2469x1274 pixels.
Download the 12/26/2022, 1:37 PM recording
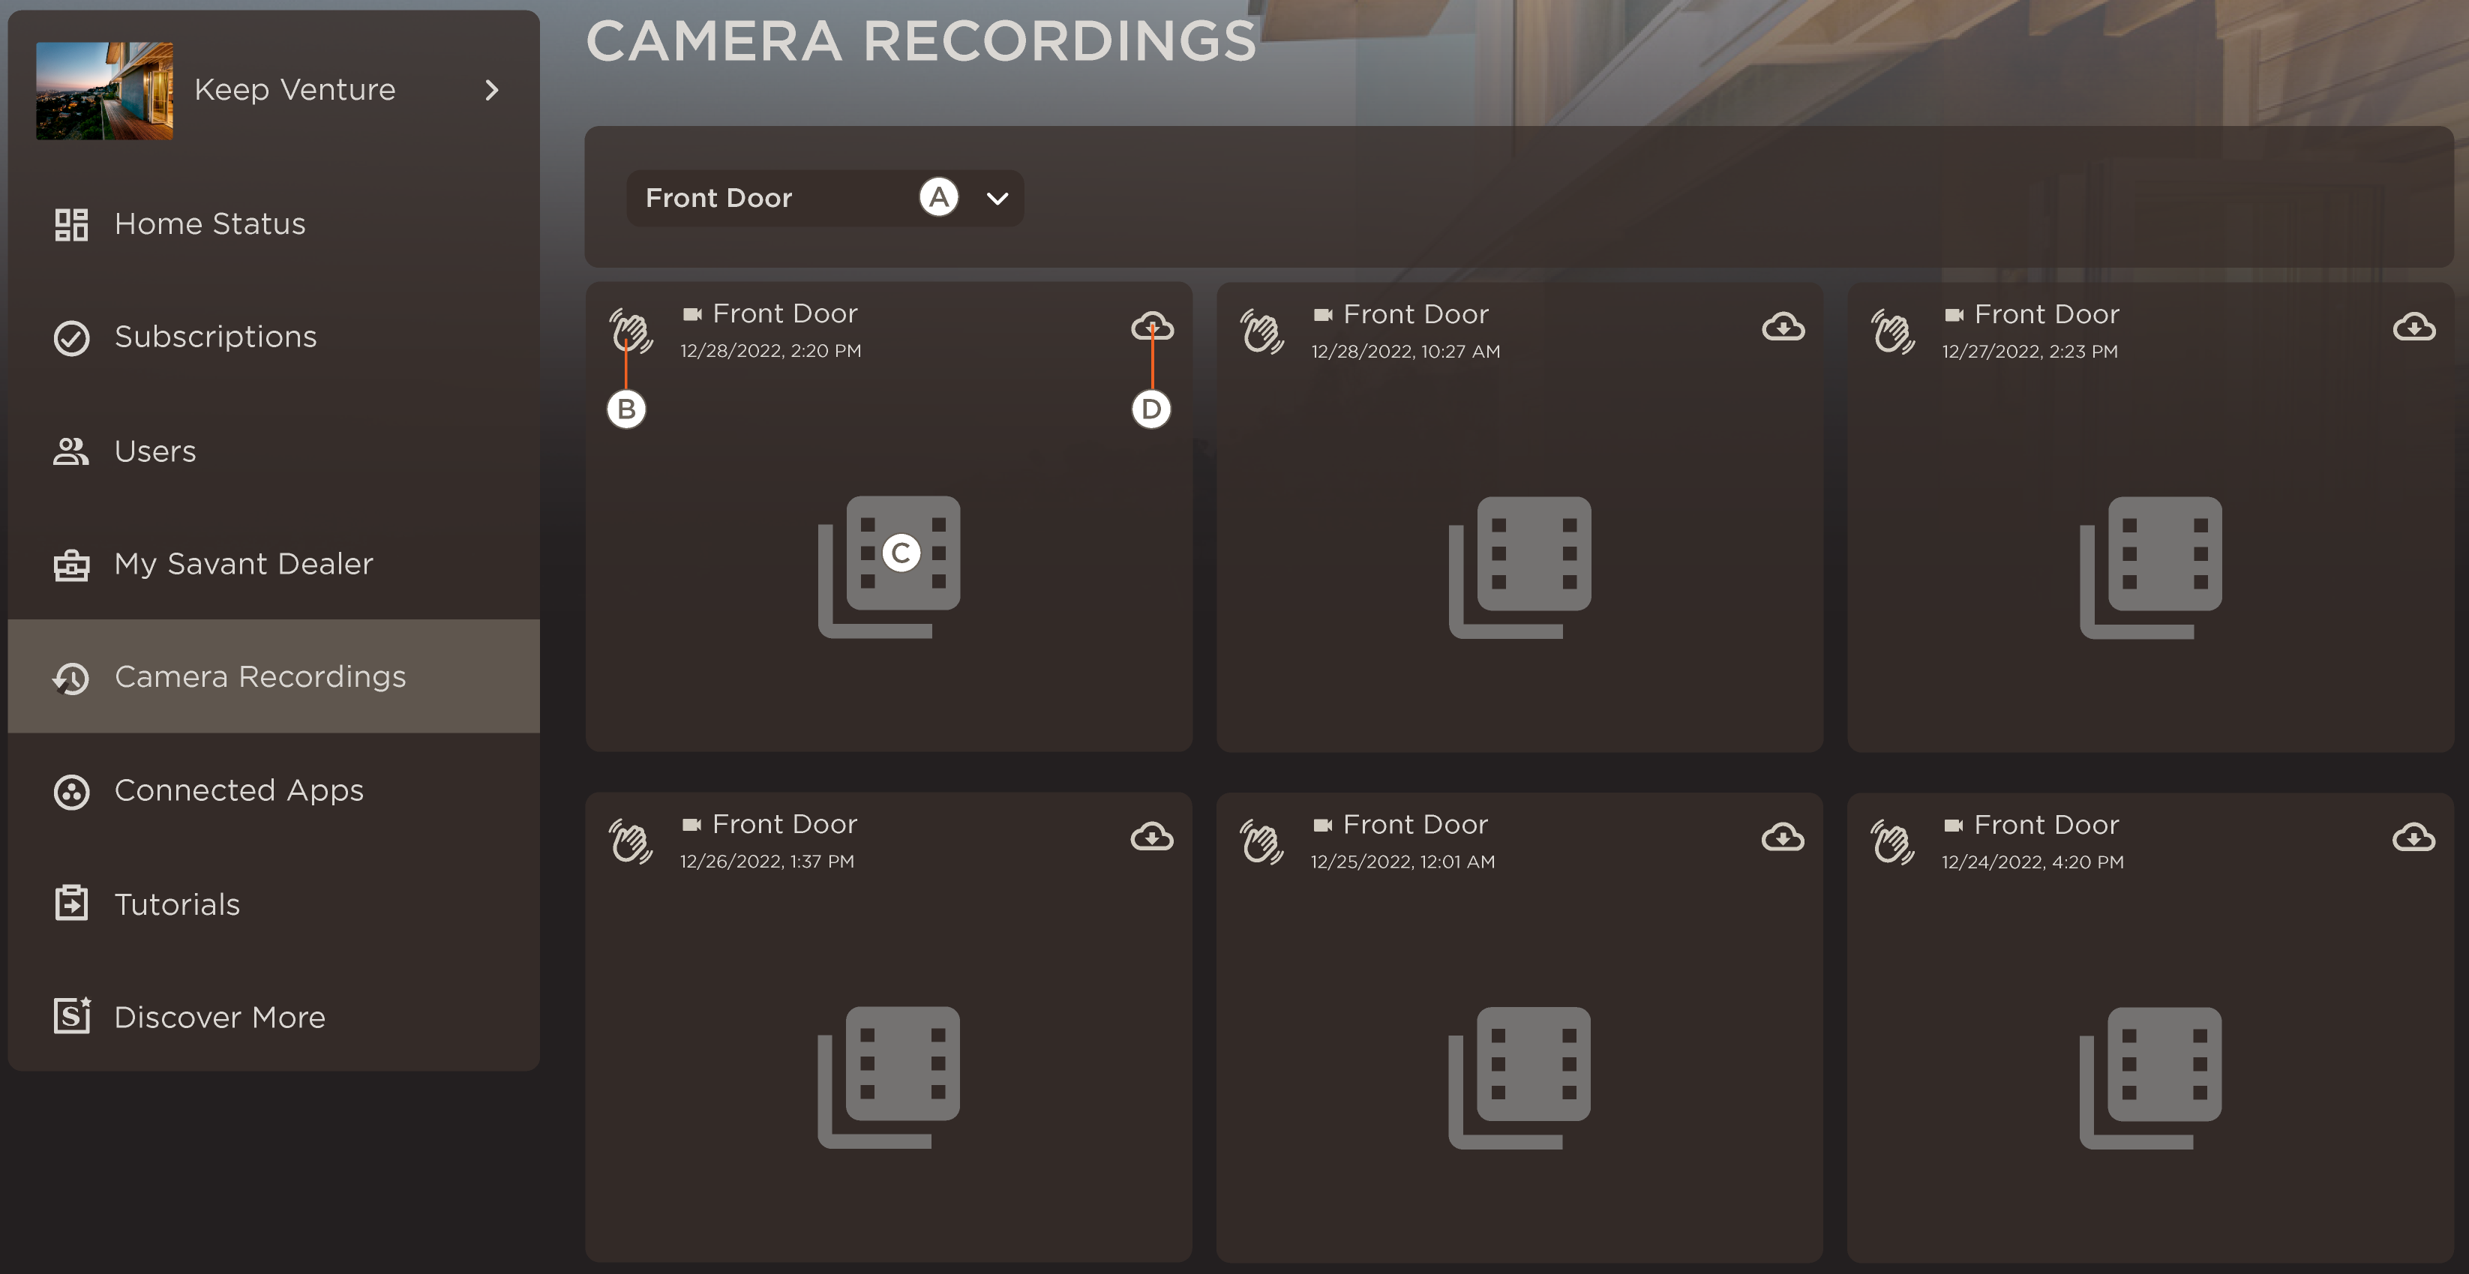[1151, 838]
